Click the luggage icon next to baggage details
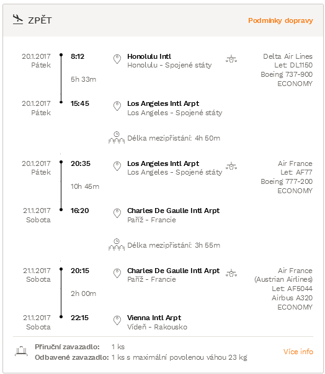This screenshot has width=325, height=374. pyautogui.click(x=21, y=351)
